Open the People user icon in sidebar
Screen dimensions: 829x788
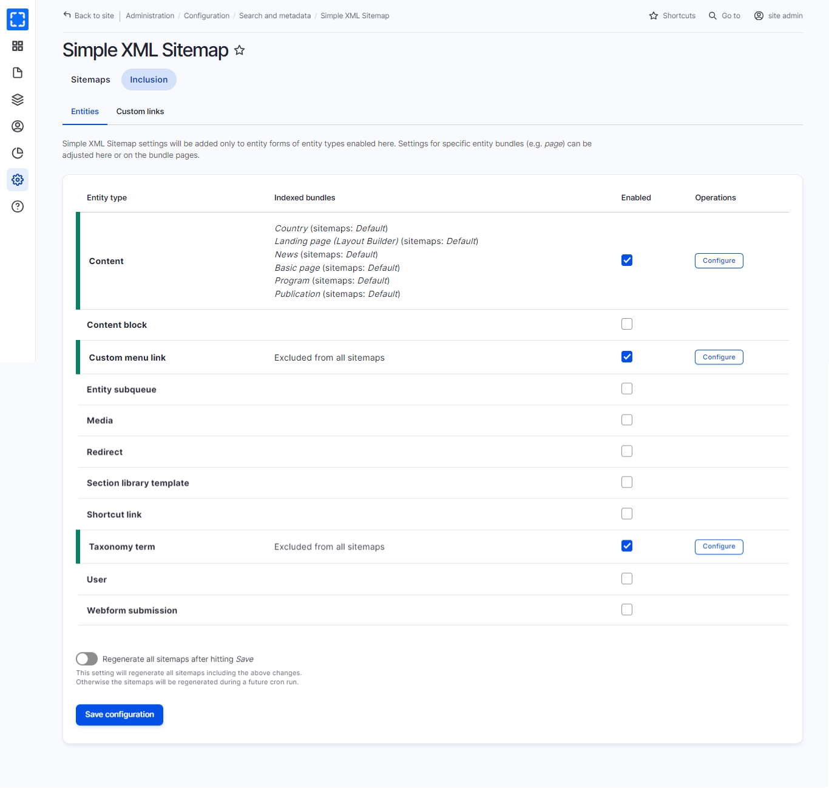tap(18, 126)
